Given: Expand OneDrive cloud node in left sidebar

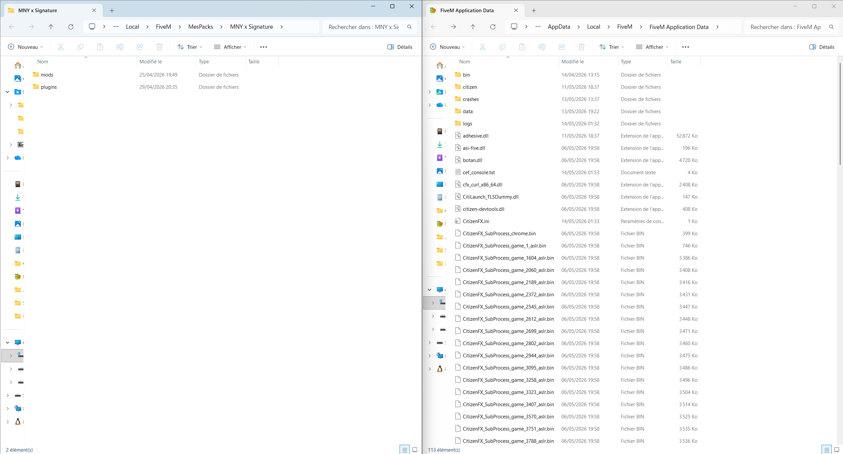Looking at the screenshot, I should point(8,158).
